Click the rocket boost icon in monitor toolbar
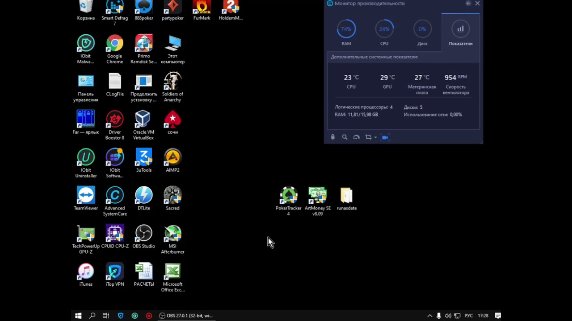Image resolution: width=572 pixels, height=321 pixels. 332,137
